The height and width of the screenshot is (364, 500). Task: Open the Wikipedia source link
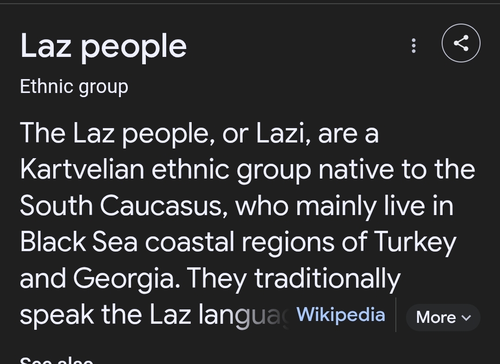tap(341, 315)
